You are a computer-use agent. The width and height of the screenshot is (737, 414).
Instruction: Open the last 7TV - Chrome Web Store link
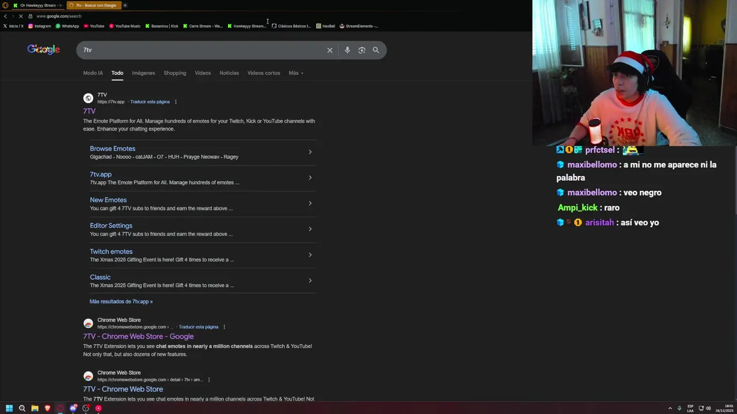coord(123,389)
